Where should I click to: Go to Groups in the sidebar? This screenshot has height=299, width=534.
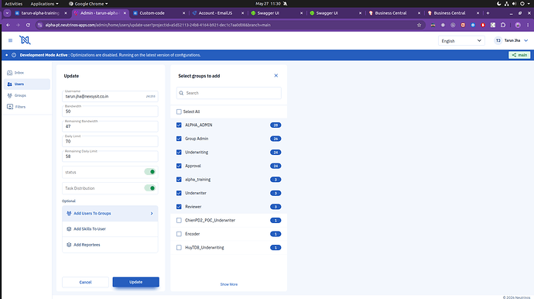click(x=27, y=95)
